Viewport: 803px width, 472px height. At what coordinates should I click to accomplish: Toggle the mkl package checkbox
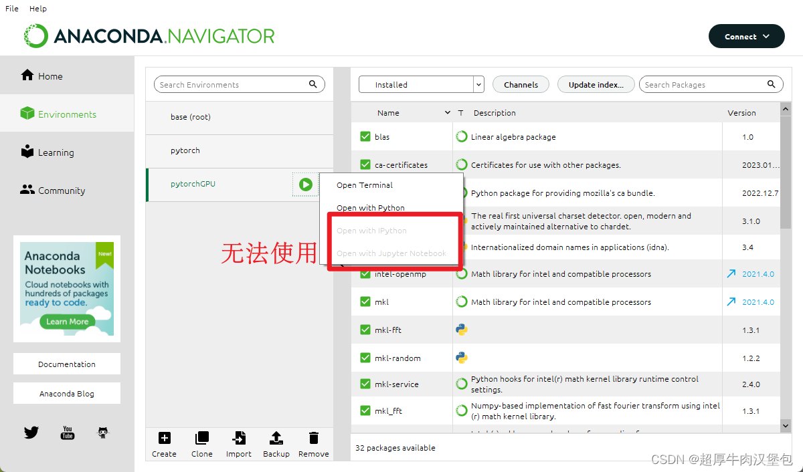pyautogui.click(x=365, y=302)
